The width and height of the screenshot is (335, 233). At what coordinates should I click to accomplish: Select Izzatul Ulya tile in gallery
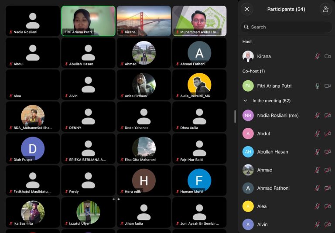[88, 212]
